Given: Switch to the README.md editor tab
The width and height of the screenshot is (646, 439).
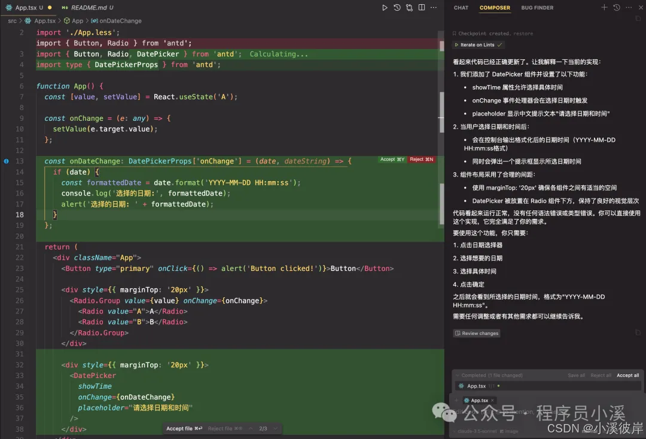Looking at the screenshot, I should point(87,7).
